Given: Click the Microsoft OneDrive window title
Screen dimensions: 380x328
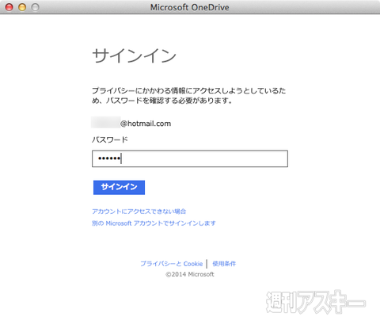Looking at the screenshot, I should coord(190,7).
